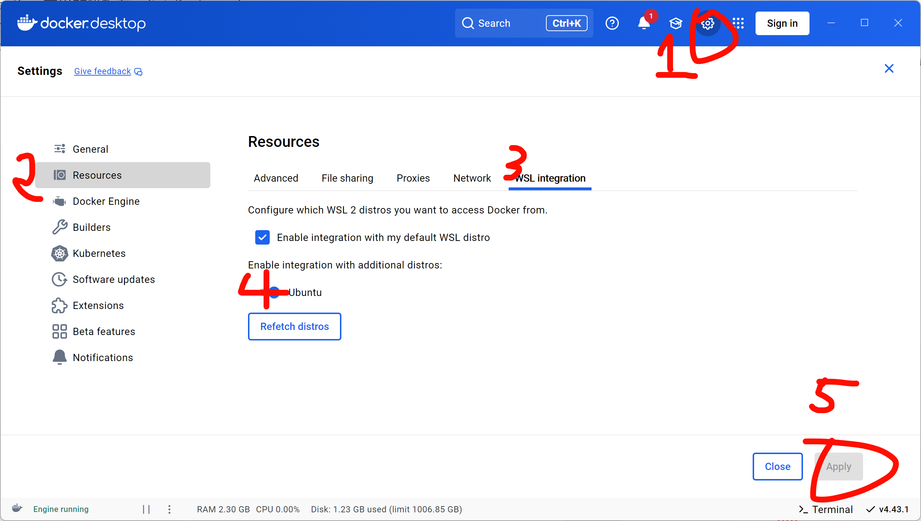Select Kubernetes in settings sidebar
The height and width of the screenshot is (521, 921).
tap(99, 253)
